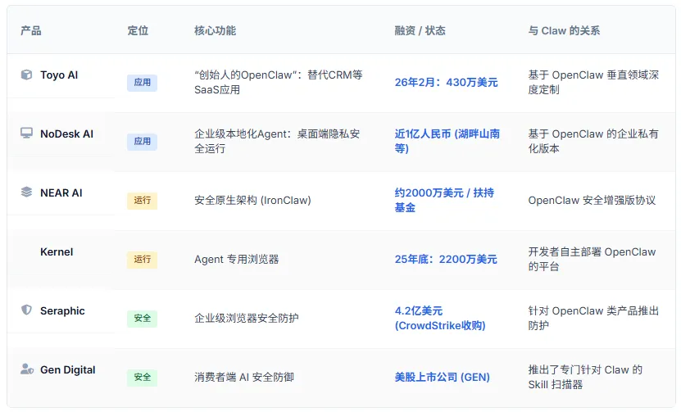The height and width of the screenshot is (412, 681).
Task: Click the NoDesk AI product name
Action: (67, 134)
